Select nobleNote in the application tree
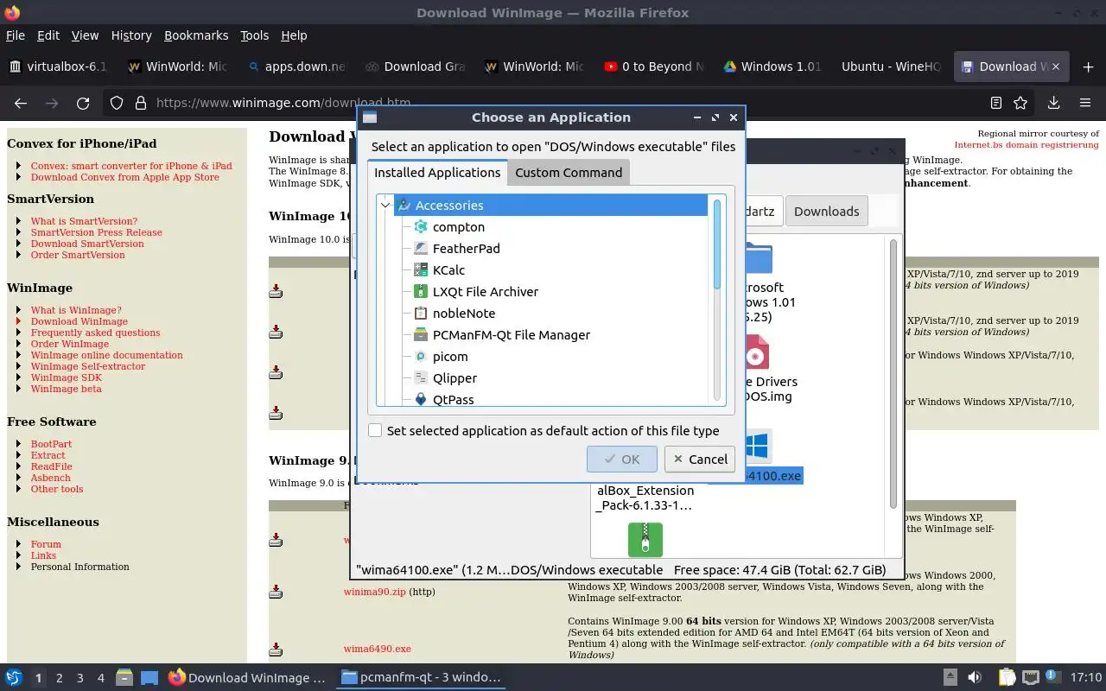Screen dimensions: 1106x691 tap(463, 314)
